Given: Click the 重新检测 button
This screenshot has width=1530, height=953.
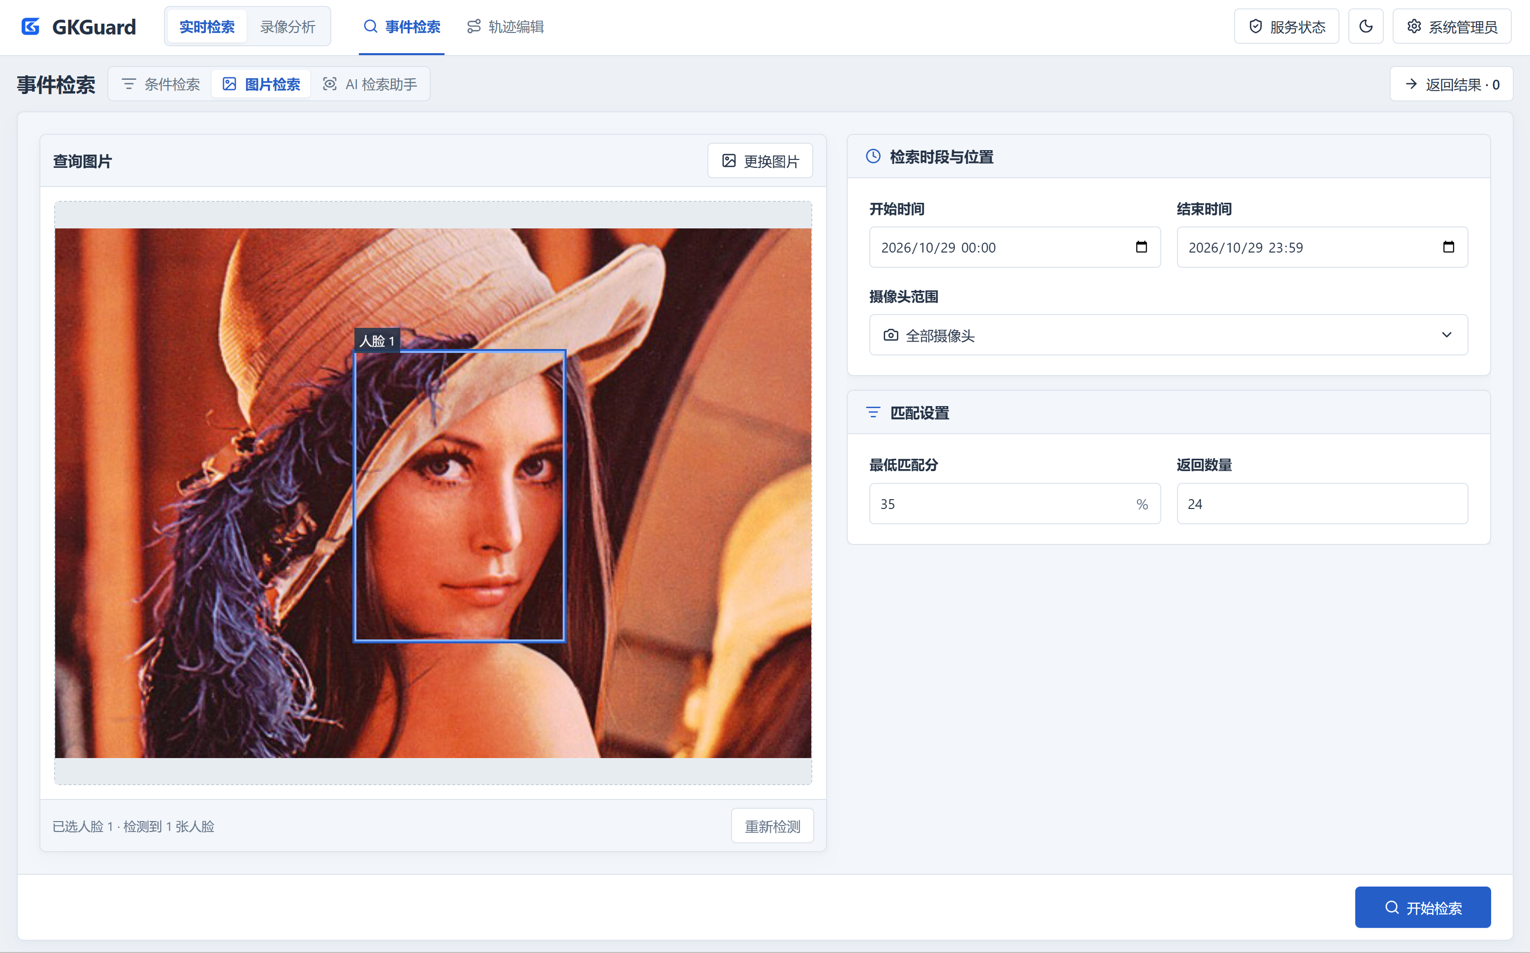Looking at the screenshot, I should point(772,826).
